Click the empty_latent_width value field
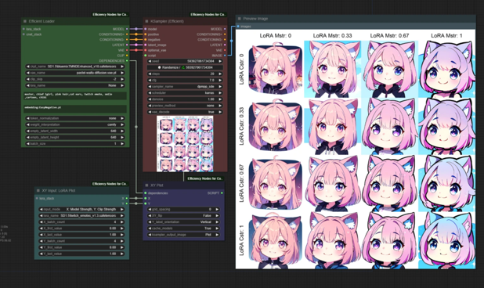 (75, 131)
